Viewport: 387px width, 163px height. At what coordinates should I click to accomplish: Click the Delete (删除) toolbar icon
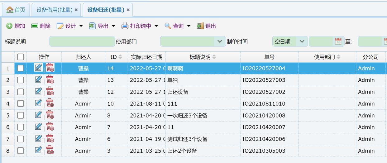coord(35,26)
